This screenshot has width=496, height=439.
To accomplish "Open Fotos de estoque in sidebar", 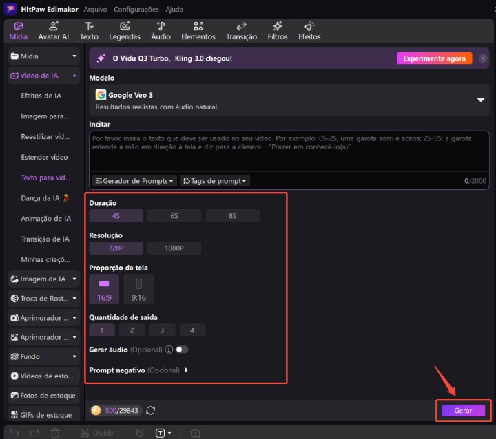I will tap(43, 396).
